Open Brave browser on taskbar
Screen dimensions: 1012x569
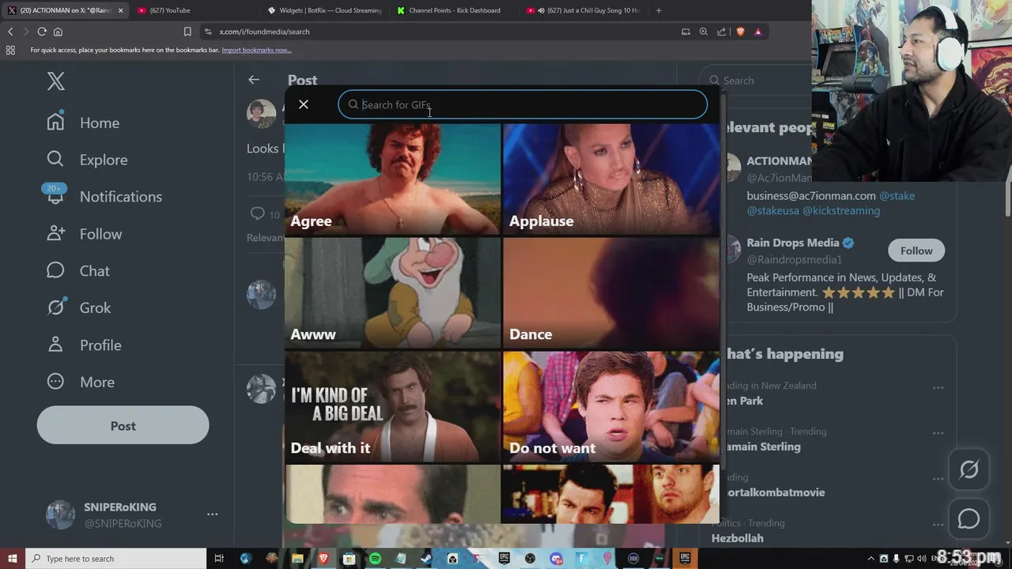coord(323,559)
